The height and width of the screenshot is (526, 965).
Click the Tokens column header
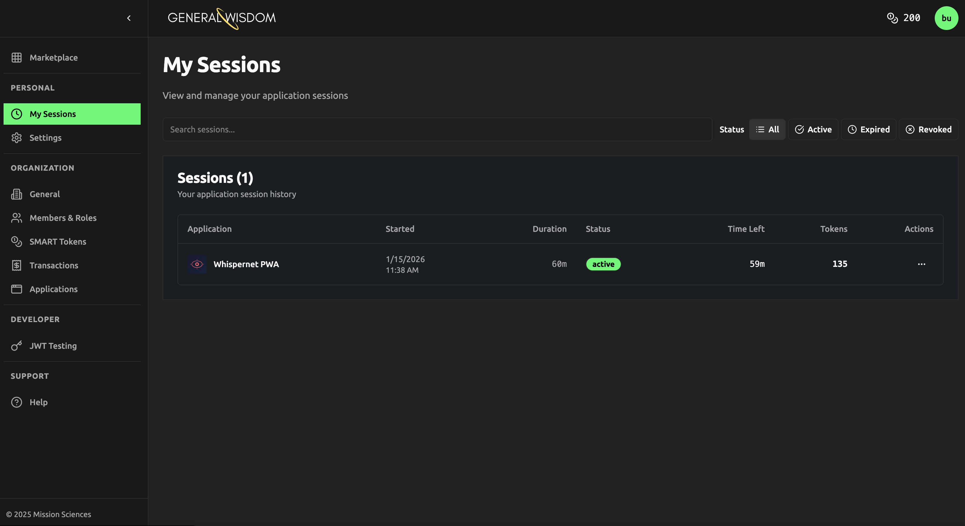[834, 229]
